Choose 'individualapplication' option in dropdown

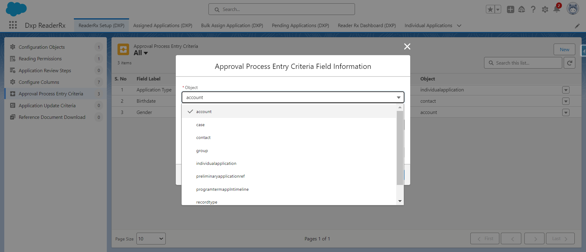(216, 164)
